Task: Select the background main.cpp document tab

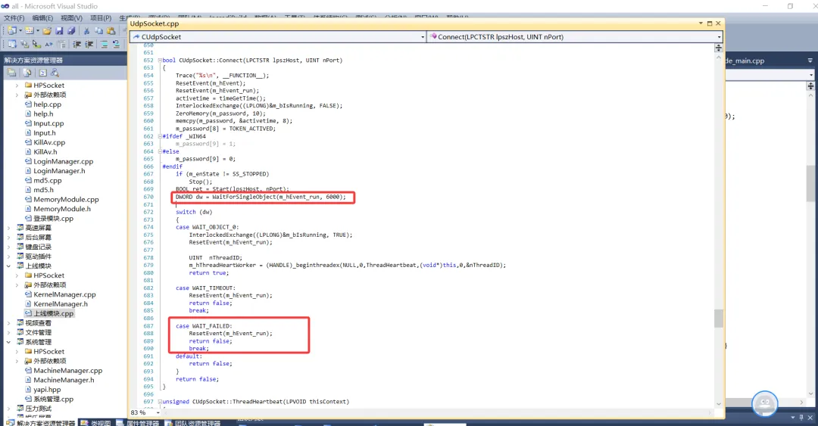Action: click(x=745, y=61)
